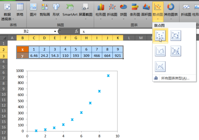Click the 条形图 bar chart button
Image resolution: width=199 pixels, height=140 pixels.
pos(135,11)
